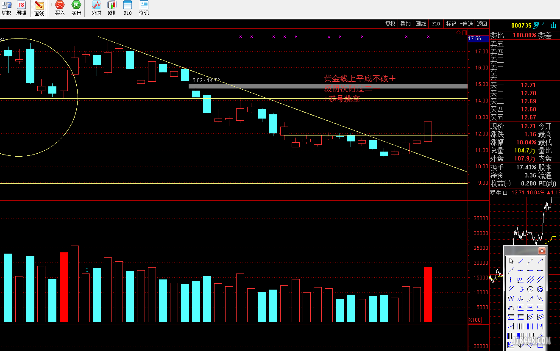Click the tall red volume bar at right

(428, 295)
